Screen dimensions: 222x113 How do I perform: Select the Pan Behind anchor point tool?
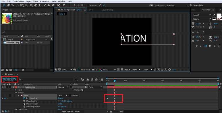(26, 5)
